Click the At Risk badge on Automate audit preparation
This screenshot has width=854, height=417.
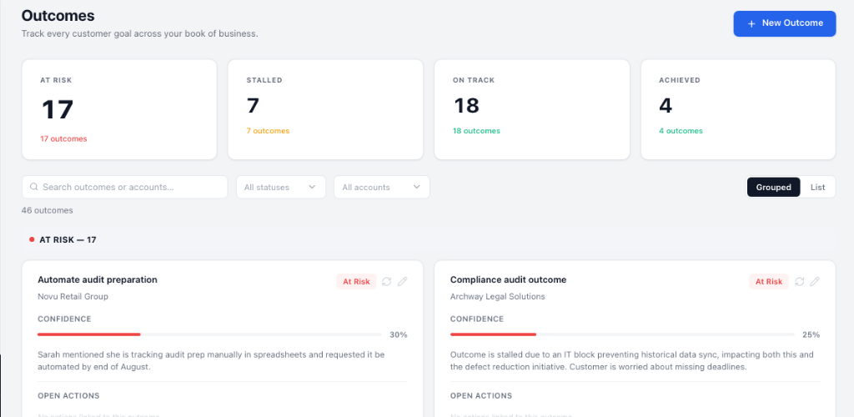pos(356,281)
